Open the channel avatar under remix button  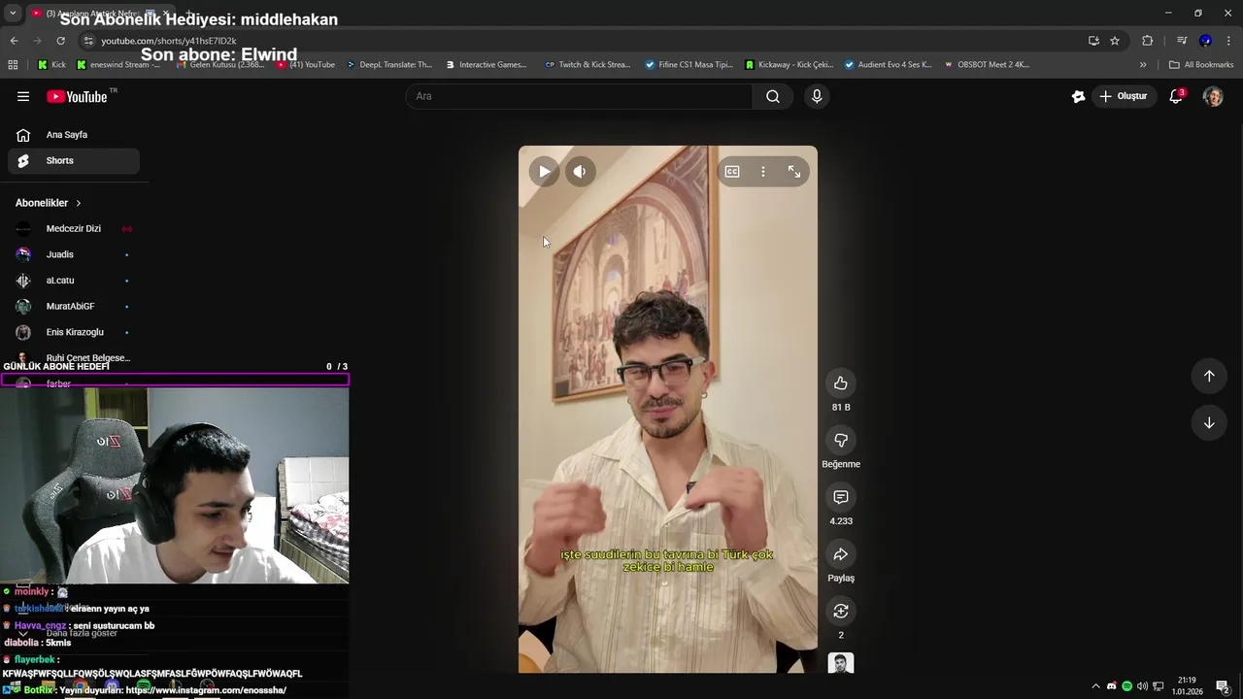point(841,663)
